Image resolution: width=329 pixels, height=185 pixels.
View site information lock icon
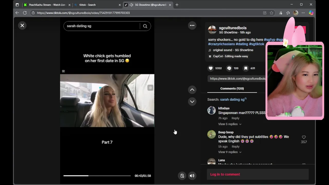point(33,13)
